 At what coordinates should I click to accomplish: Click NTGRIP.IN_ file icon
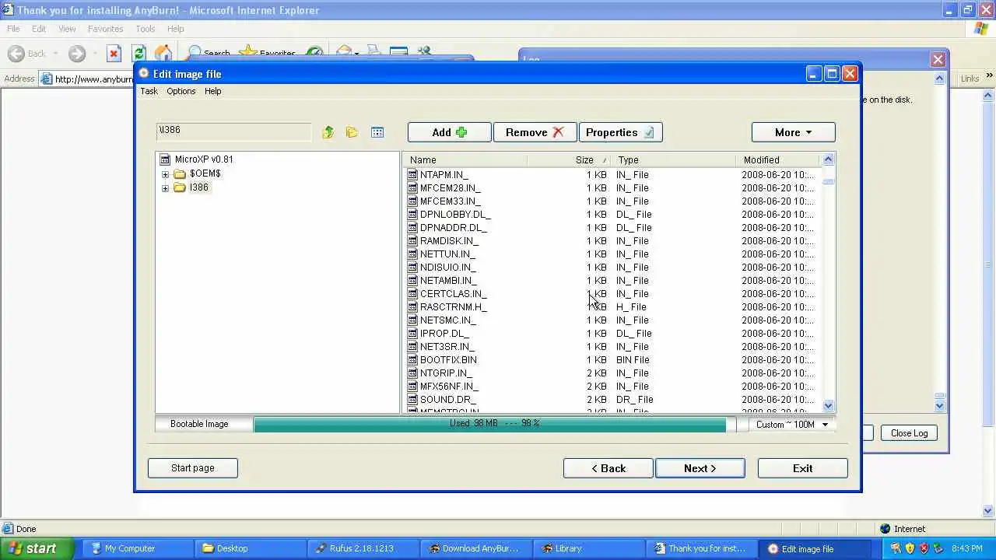(412, 373)
